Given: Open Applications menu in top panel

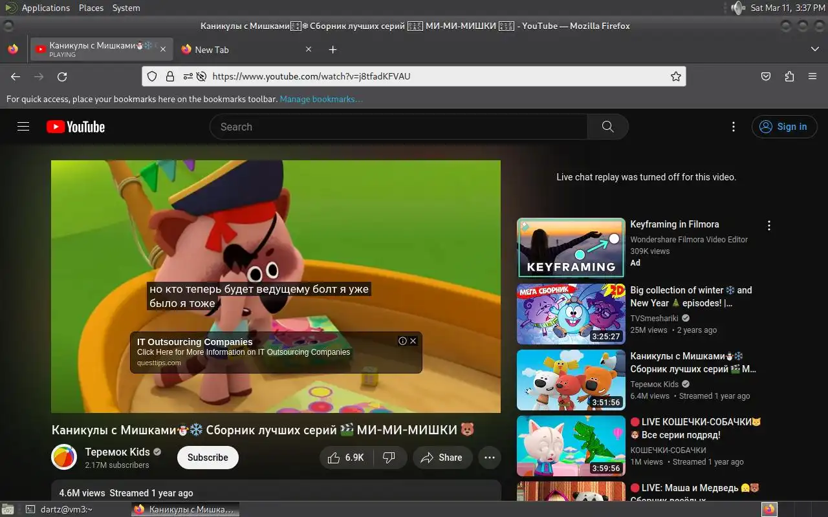Looking at the screenshot, I should point(45,8).
